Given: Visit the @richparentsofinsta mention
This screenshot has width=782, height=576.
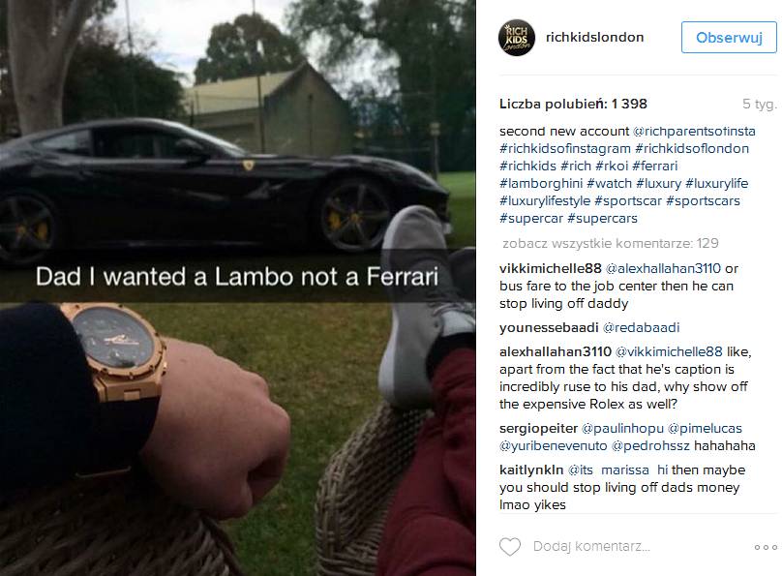Looking at the screenshot, I should pos(694,131).
